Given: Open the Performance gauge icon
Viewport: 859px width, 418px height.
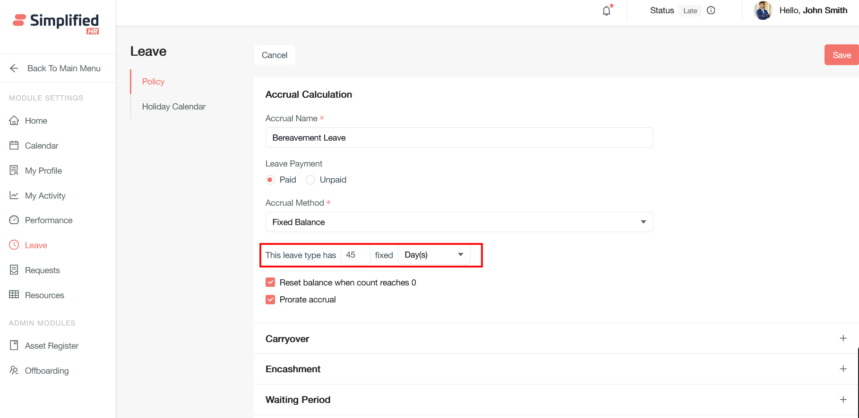Looking at the screenshot, I should [14, 220].
